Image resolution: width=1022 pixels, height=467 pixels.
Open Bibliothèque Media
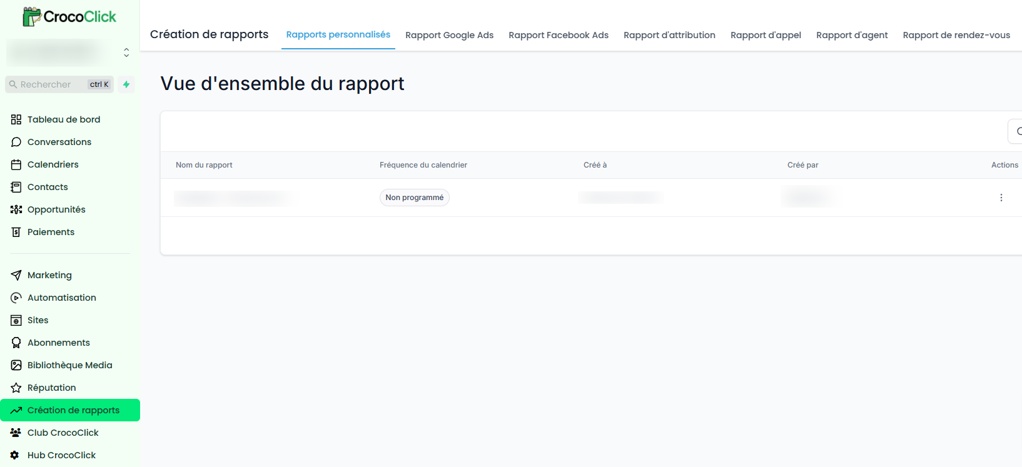point(70,365)
